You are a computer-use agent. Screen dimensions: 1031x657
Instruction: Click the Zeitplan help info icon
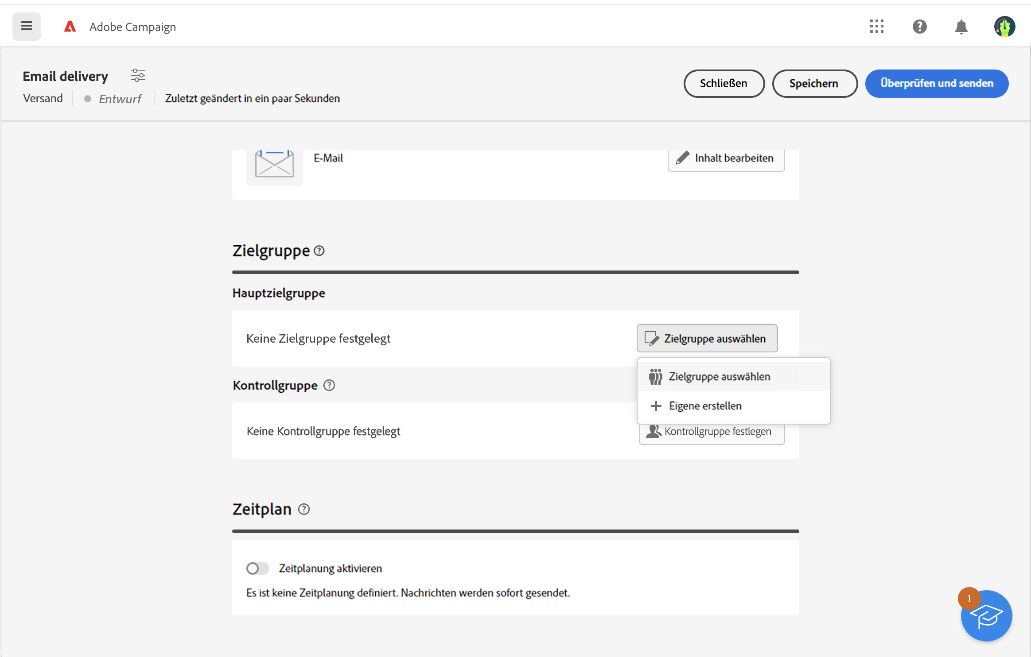(x=304, y=509)
